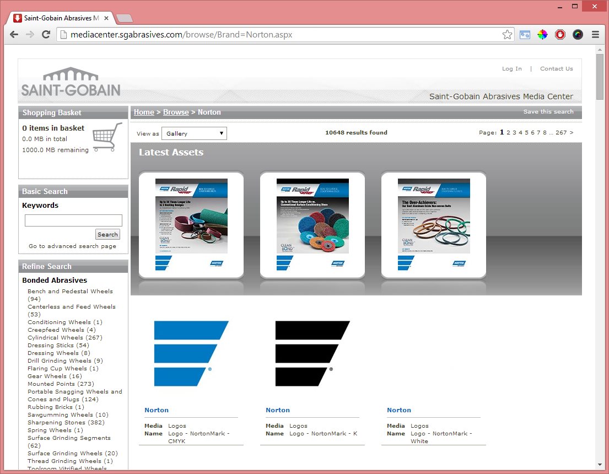The image size is (609, 474).
Task: Go to results page 2
Action: [508, 132]
